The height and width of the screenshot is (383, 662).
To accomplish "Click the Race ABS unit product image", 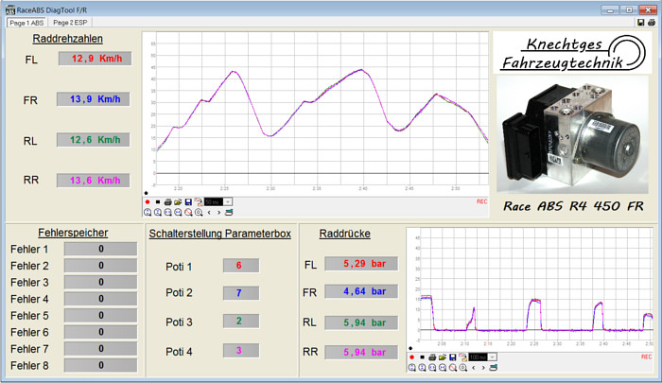I will (x=572, y=134).
